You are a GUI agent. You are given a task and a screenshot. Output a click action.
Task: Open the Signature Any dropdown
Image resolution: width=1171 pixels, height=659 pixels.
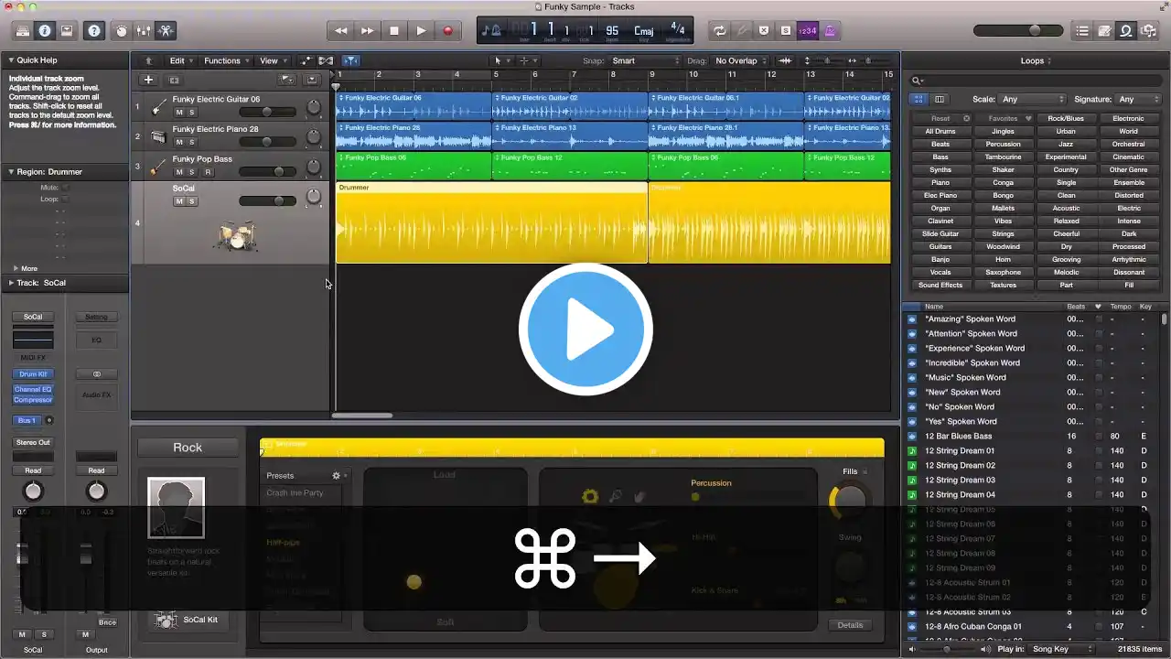1137,99
